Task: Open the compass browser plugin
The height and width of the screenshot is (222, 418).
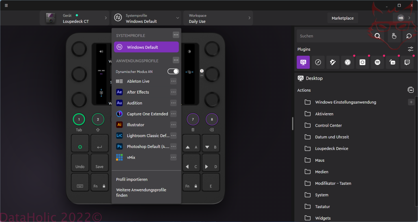Action: click(318, 62)
